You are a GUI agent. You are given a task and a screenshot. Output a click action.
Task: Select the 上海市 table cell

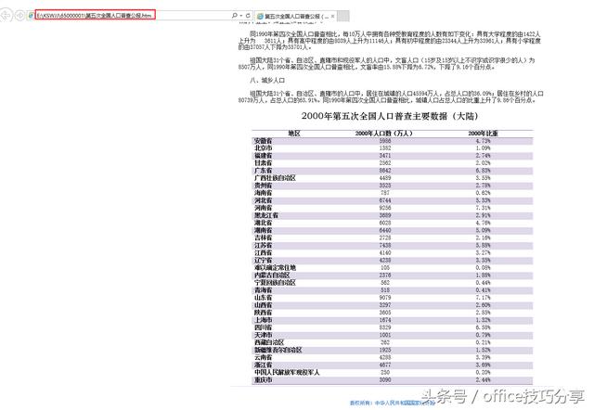pyautogui.click(x=263, y=320)
